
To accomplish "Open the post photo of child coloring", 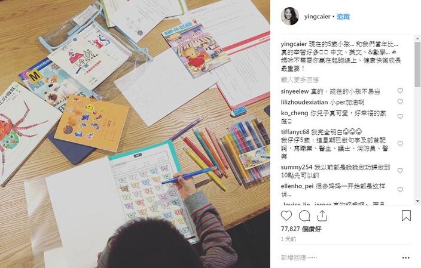I will pyautogui.click(x=135, y=134).
